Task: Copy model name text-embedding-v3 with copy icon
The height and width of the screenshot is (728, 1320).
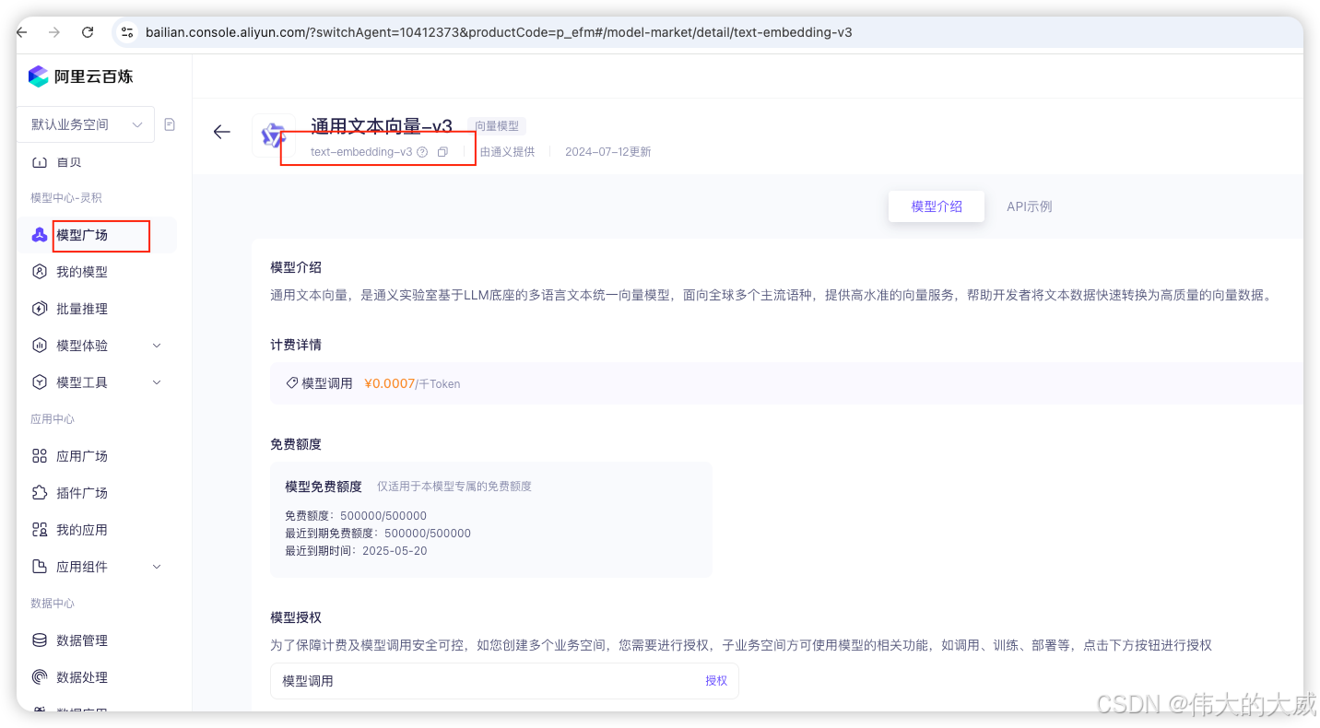Action: [x=442, y=152]
